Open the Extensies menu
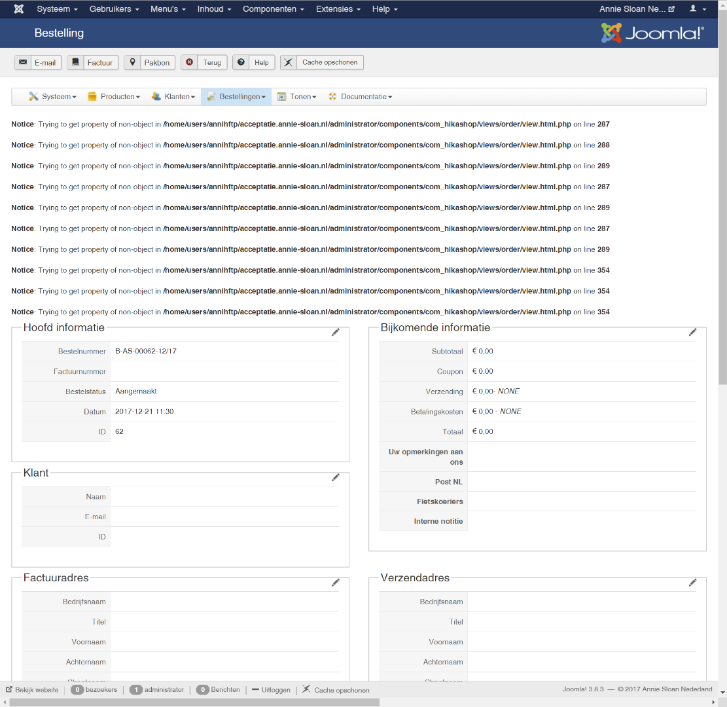 click(x=338, y=9)
